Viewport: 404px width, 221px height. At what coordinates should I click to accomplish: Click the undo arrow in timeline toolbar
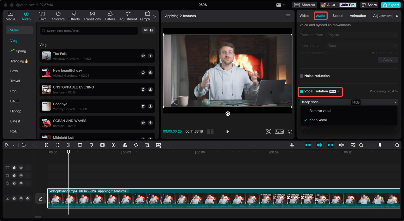point(24,145)
